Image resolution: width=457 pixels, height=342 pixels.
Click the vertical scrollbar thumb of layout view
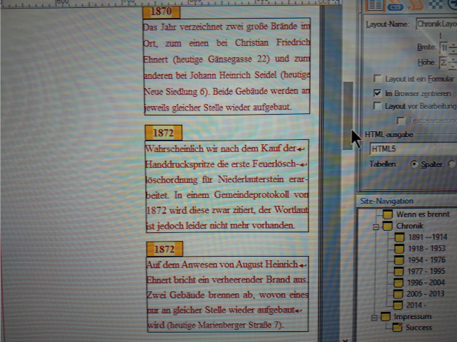pos(348,115)
